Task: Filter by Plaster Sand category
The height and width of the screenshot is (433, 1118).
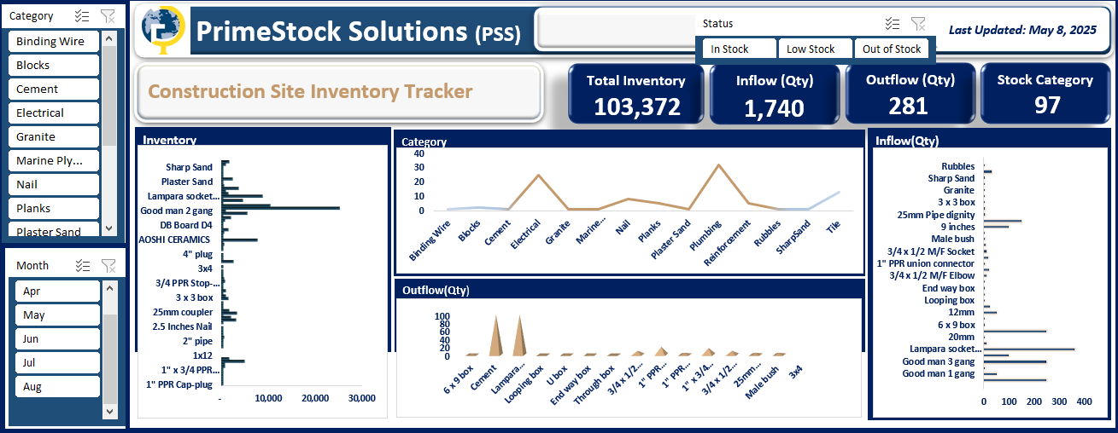Action: tap(54, 230)
